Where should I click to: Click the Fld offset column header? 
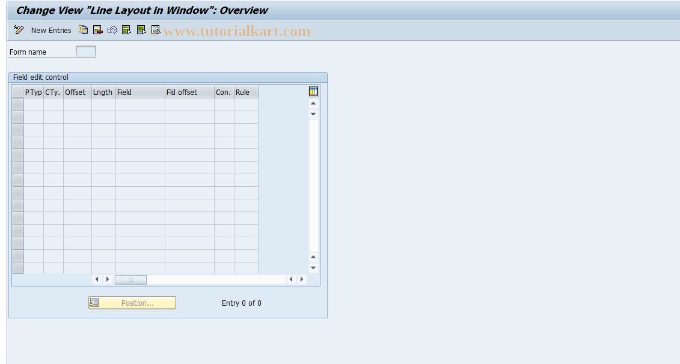pos(189,93)
